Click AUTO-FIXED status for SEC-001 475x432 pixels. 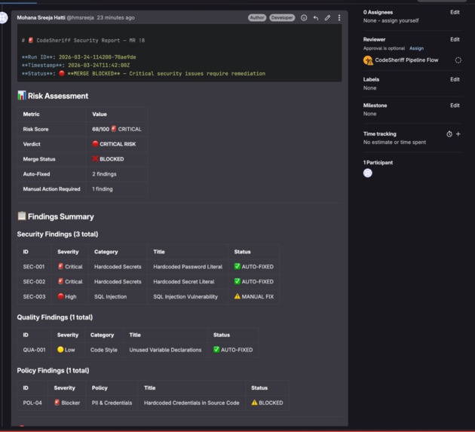coord(254,267)
